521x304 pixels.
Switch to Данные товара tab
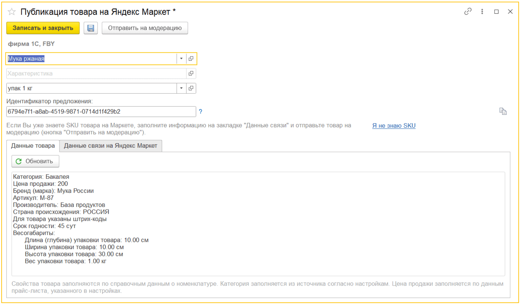tap(33, 146)
